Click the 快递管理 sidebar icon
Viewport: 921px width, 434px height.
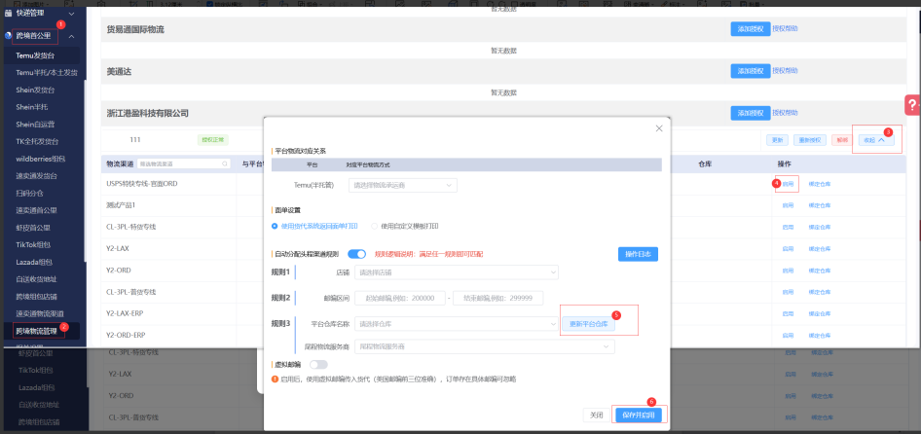coord(8,13)
